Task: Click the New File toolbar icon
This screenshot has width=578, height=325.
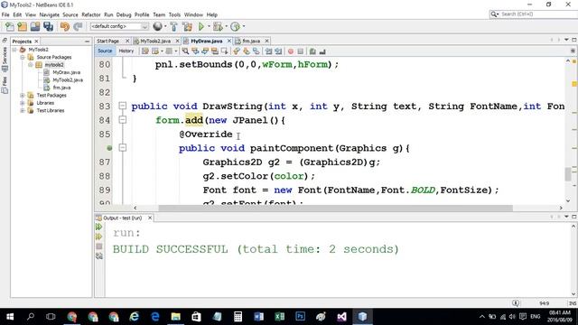Action: 10,26
